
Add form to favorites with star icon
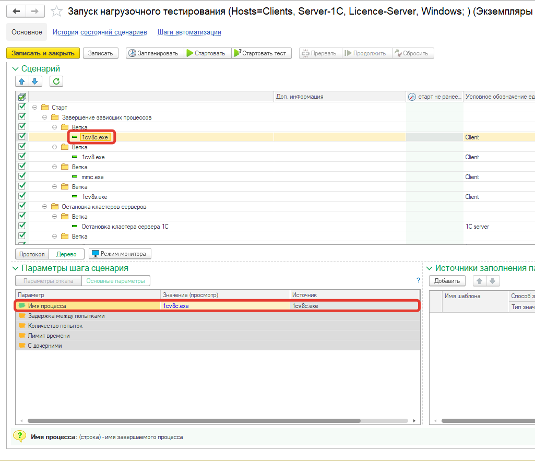[x=57, y=11]
